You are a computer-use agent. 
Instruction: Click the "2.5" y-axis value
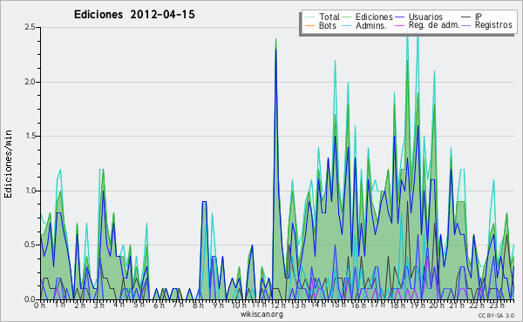(x=30, y=27)
